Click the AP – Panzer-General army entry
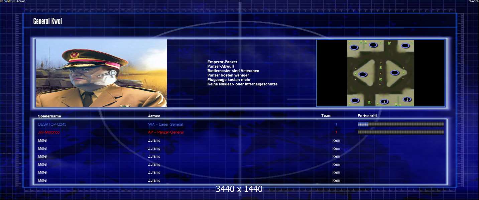Image resolution: width=479 pixels, height=200 pixels. pos(166,132)
